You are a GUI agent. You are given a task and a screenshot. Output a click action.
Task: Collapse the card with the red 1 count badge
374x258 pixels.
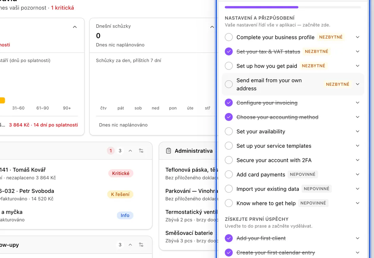coord(130,151)
